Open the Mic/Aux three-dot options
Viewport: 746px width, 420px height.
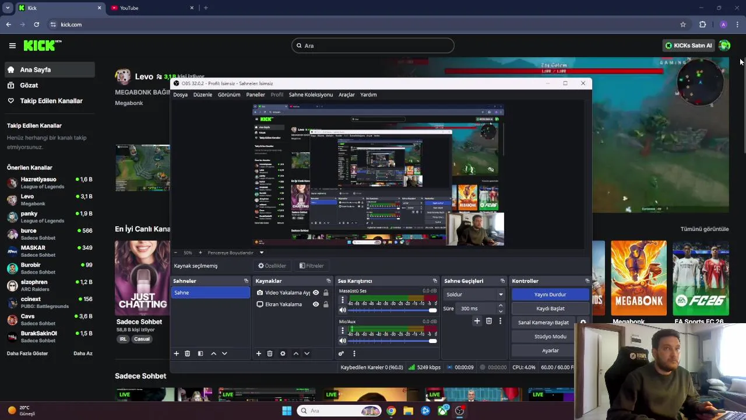click(x=342, y=331)
